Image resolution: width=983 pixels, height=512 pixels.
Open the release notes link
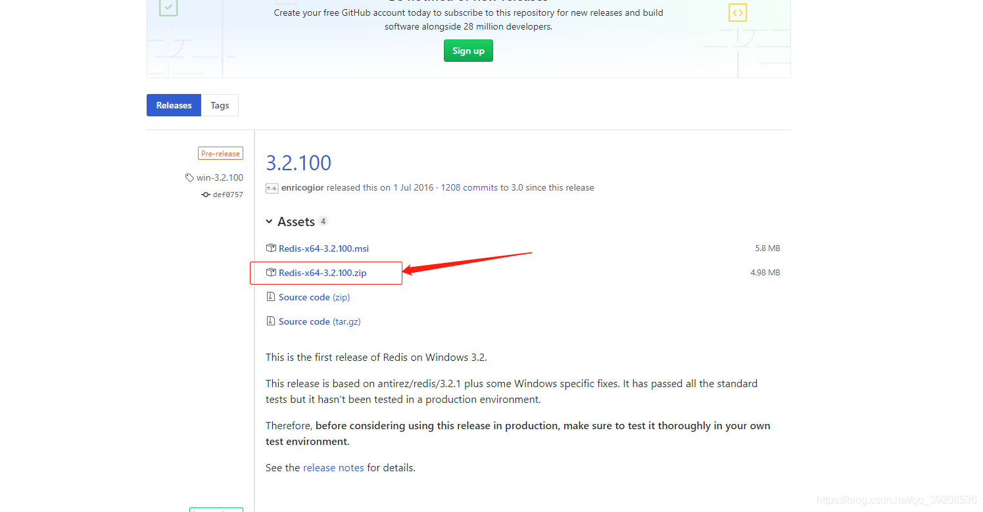click(333, 467)
